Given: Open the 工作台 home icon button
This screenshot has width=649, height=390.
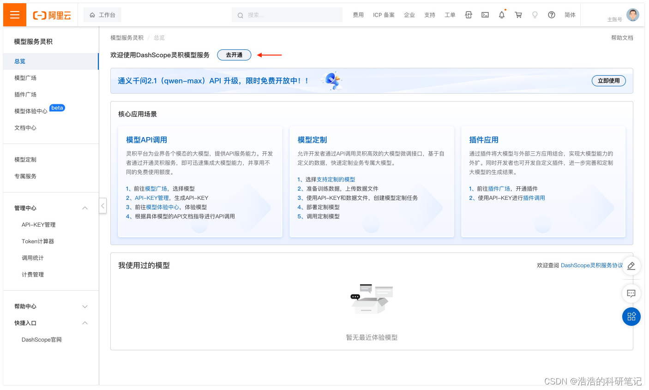Looking at the screenshot, I should (102, 15).
